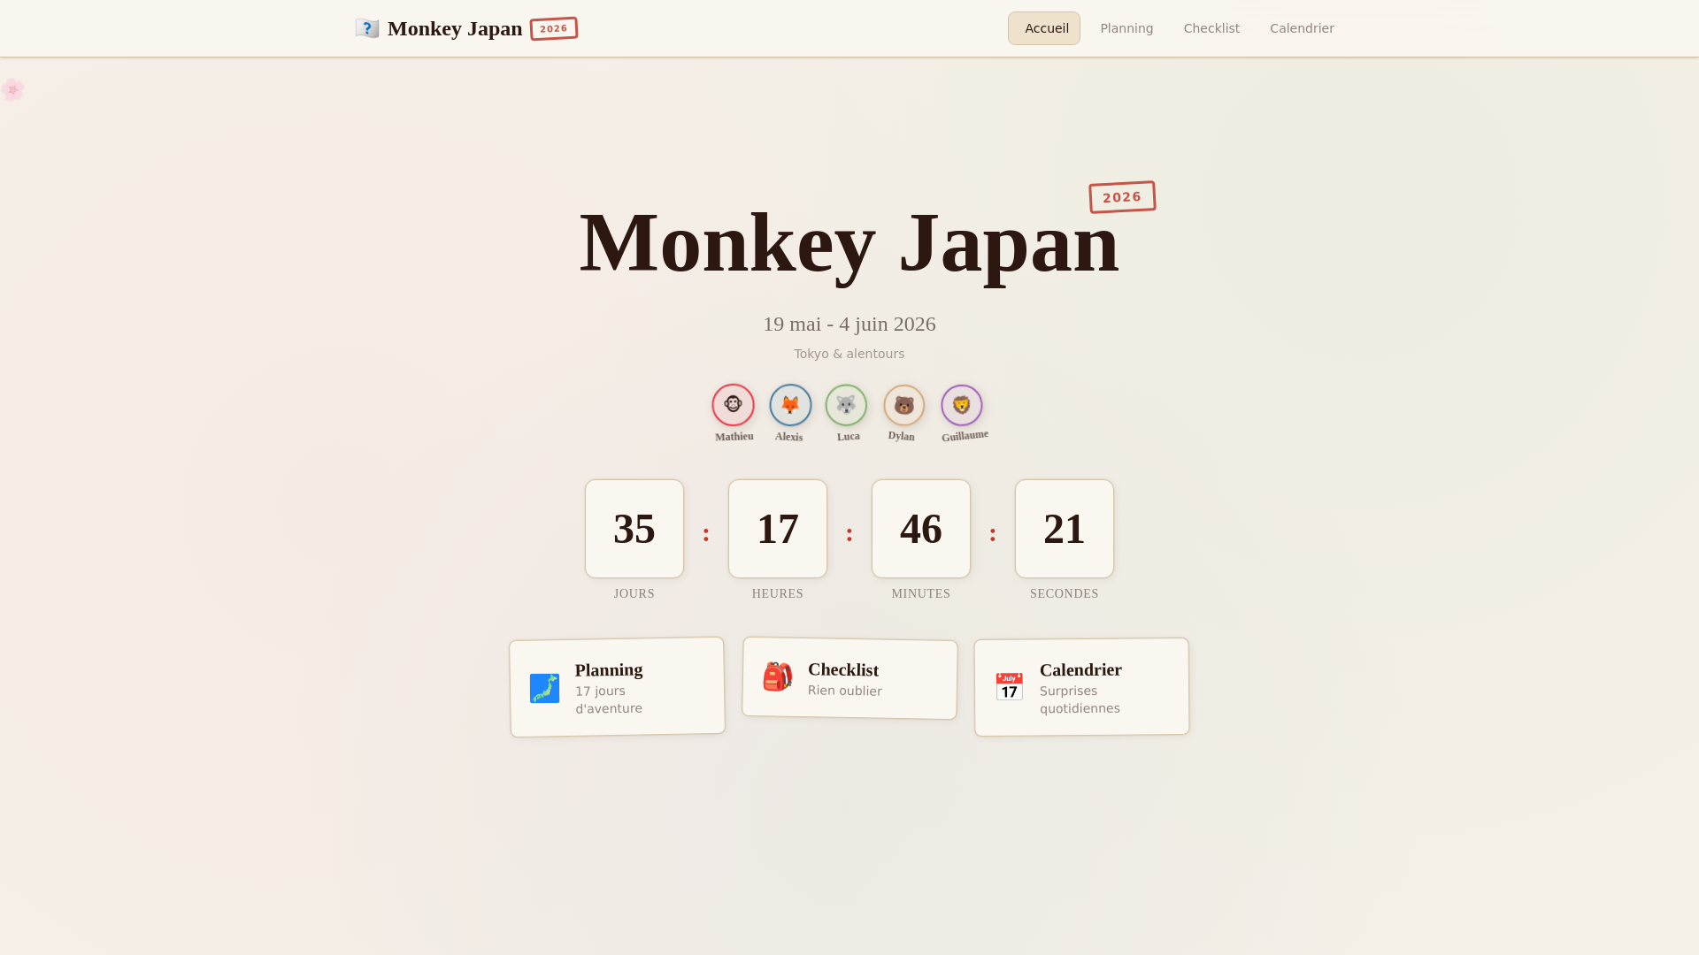Open the Calendrier card, Surprises quotidiennes
The height and width of the screenshot is (955, 1699).
pyautogui.click(x=1081, y=687)
